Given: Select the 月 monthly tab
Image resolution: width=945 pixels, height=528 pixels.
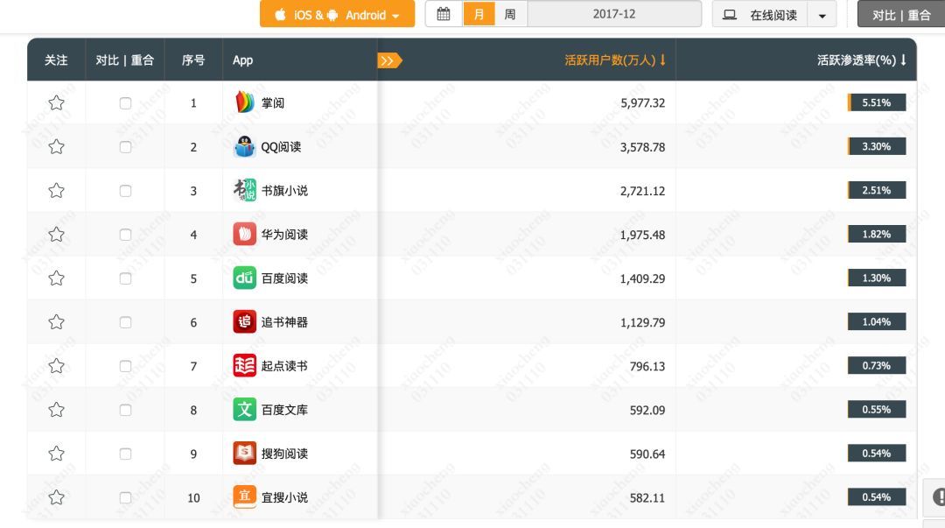Looking at the screenshot, I should point(479,14).
